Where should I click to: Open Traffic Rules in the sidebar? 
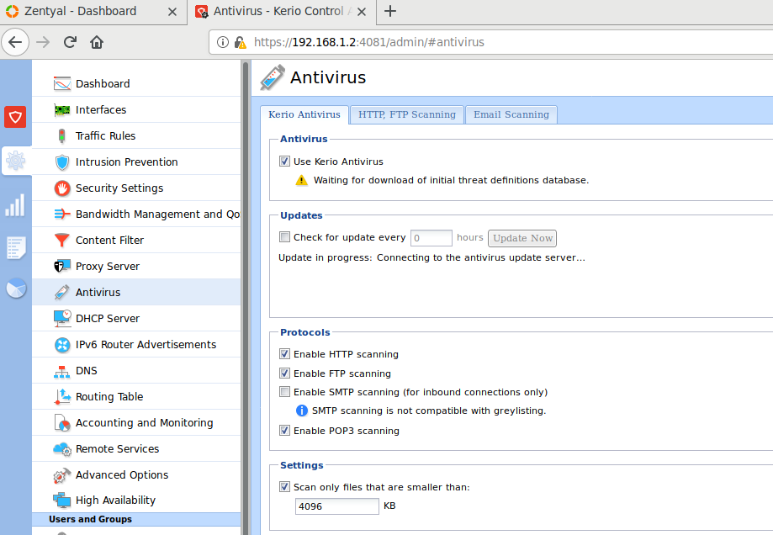tap(136, 136)
